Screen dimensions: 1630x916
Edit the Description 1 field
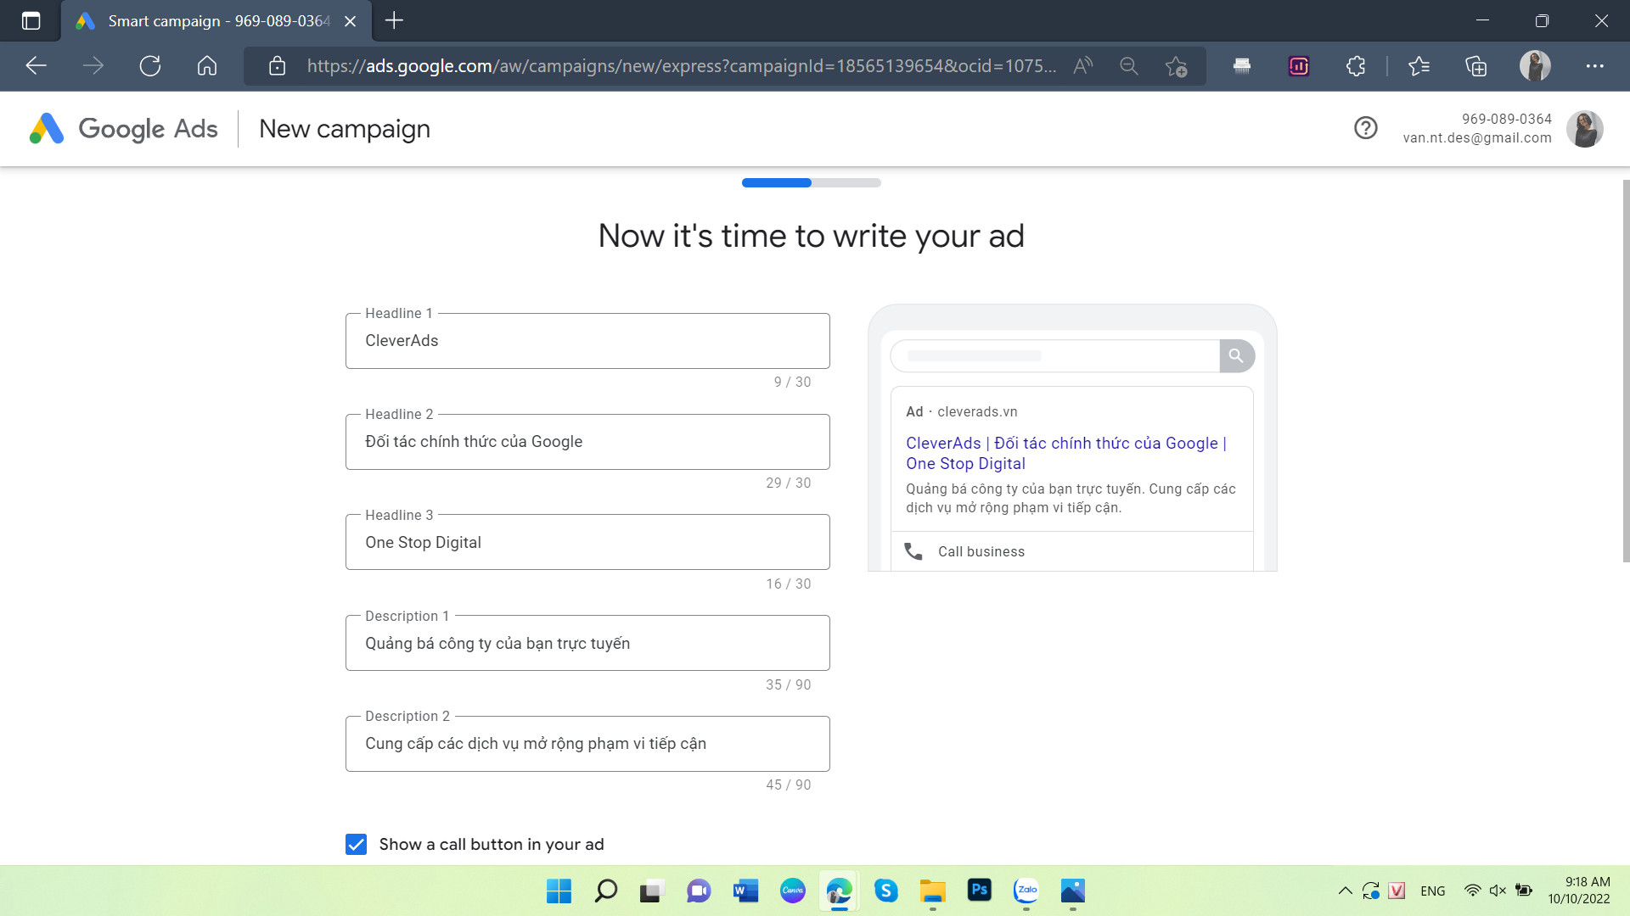[587, 643]
